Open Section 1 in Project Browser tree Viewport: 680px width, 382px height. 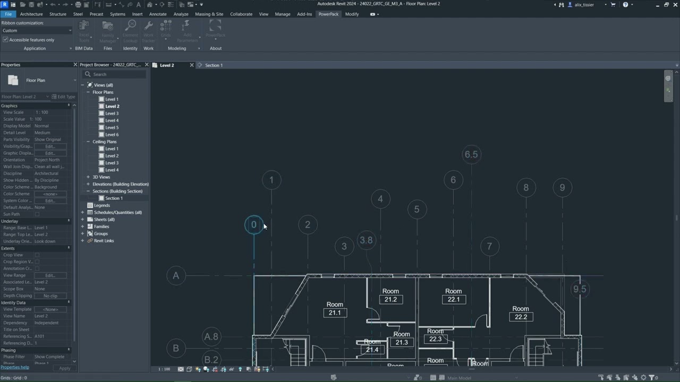coord(114,198)
